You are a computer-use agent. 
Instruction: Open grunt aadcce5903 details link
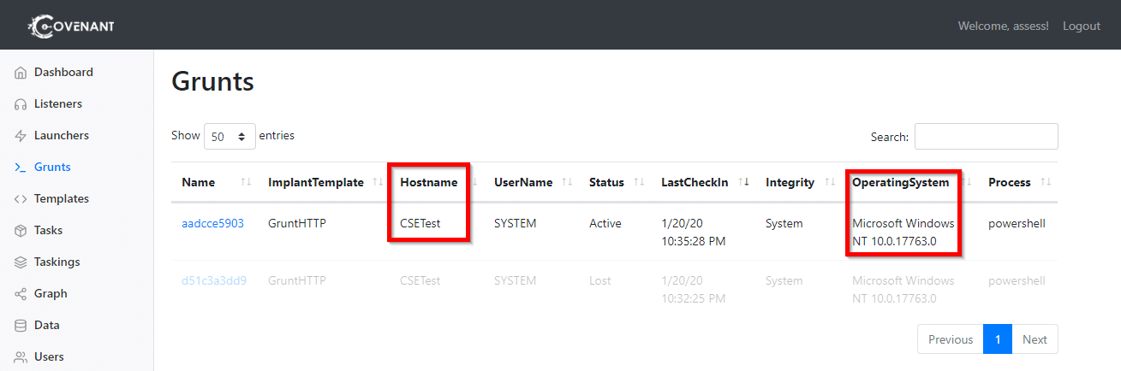[212, 223]
